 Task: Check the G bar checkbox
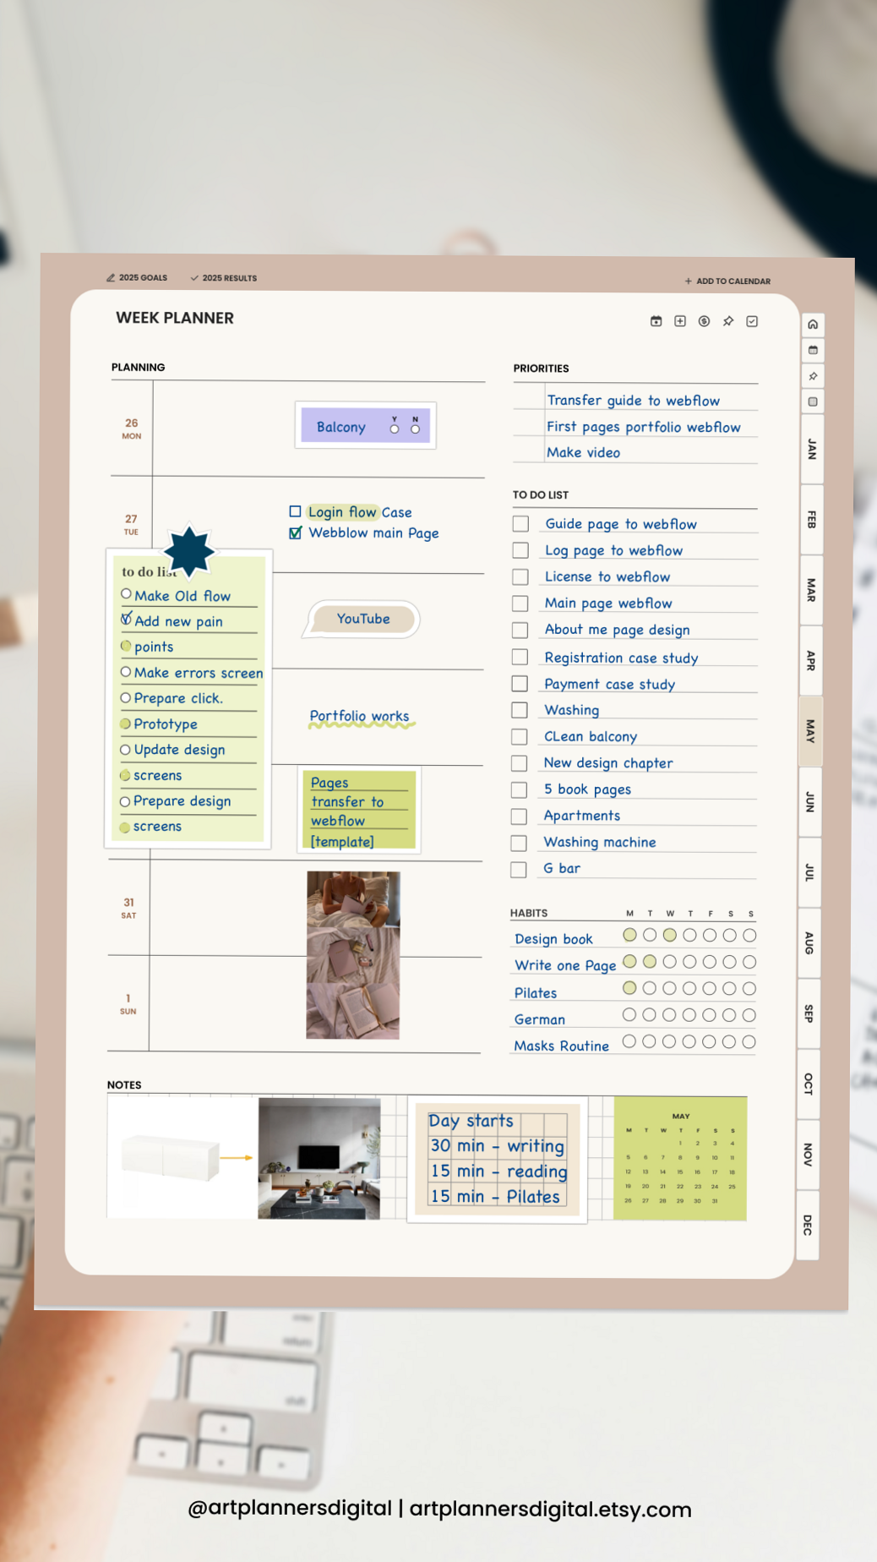[519, 870]
